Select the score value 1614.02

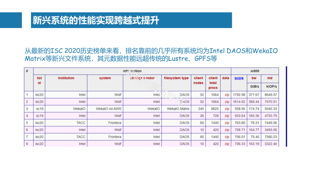239,102
